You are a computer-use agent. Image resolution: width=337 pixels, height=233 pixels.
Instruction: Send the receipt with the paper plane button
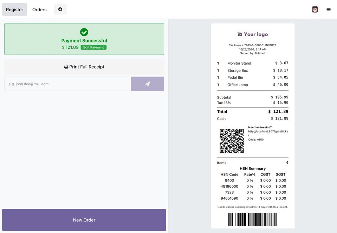pyautogui.click(x=148, y=84)
